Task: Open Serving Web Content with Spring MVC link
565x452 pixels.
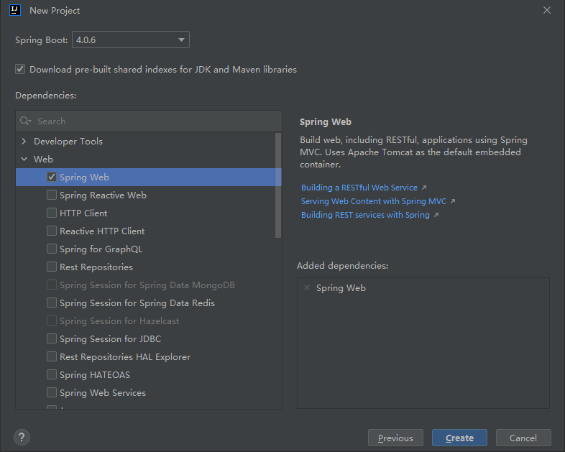Action: point(374,201)
